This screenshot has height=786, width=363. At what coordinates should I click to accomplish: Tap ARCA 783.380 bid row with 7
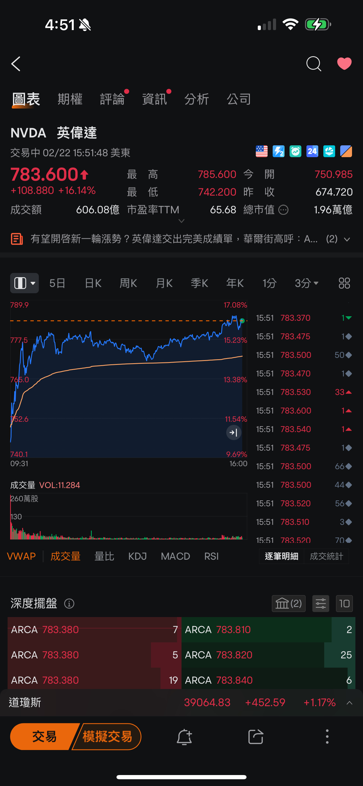(x=95, y=629)
